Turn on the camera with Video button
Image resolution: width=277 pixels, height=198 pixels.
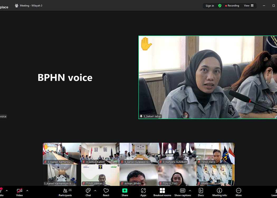[x=19, y=192]
